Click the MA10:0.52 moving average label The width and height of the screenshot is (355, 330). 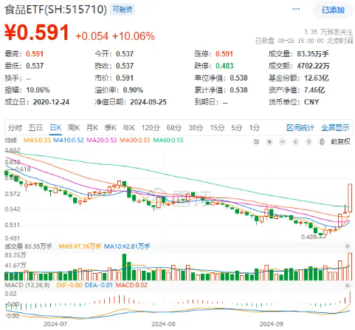(69, 141)
